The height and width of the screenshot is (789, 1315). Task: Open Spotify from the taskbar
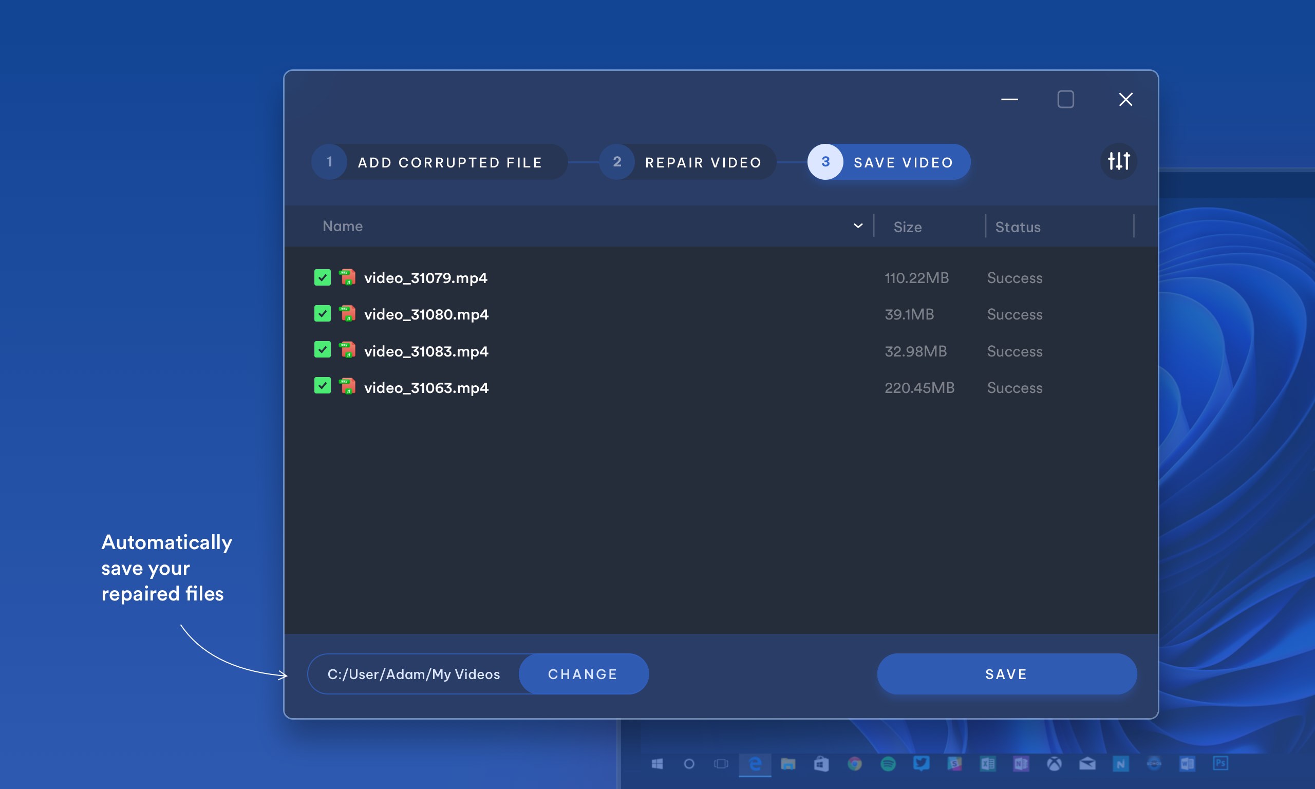(888, 764)
